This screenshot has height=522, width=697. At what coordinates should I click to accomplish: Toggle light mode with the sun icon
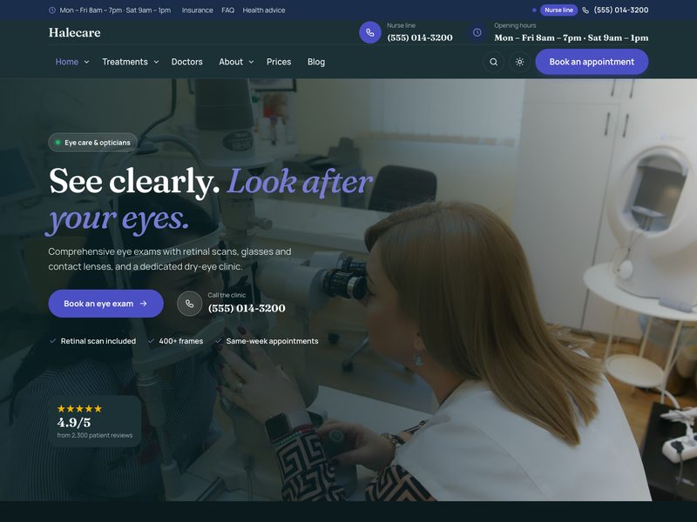click(x=519, y=62)
